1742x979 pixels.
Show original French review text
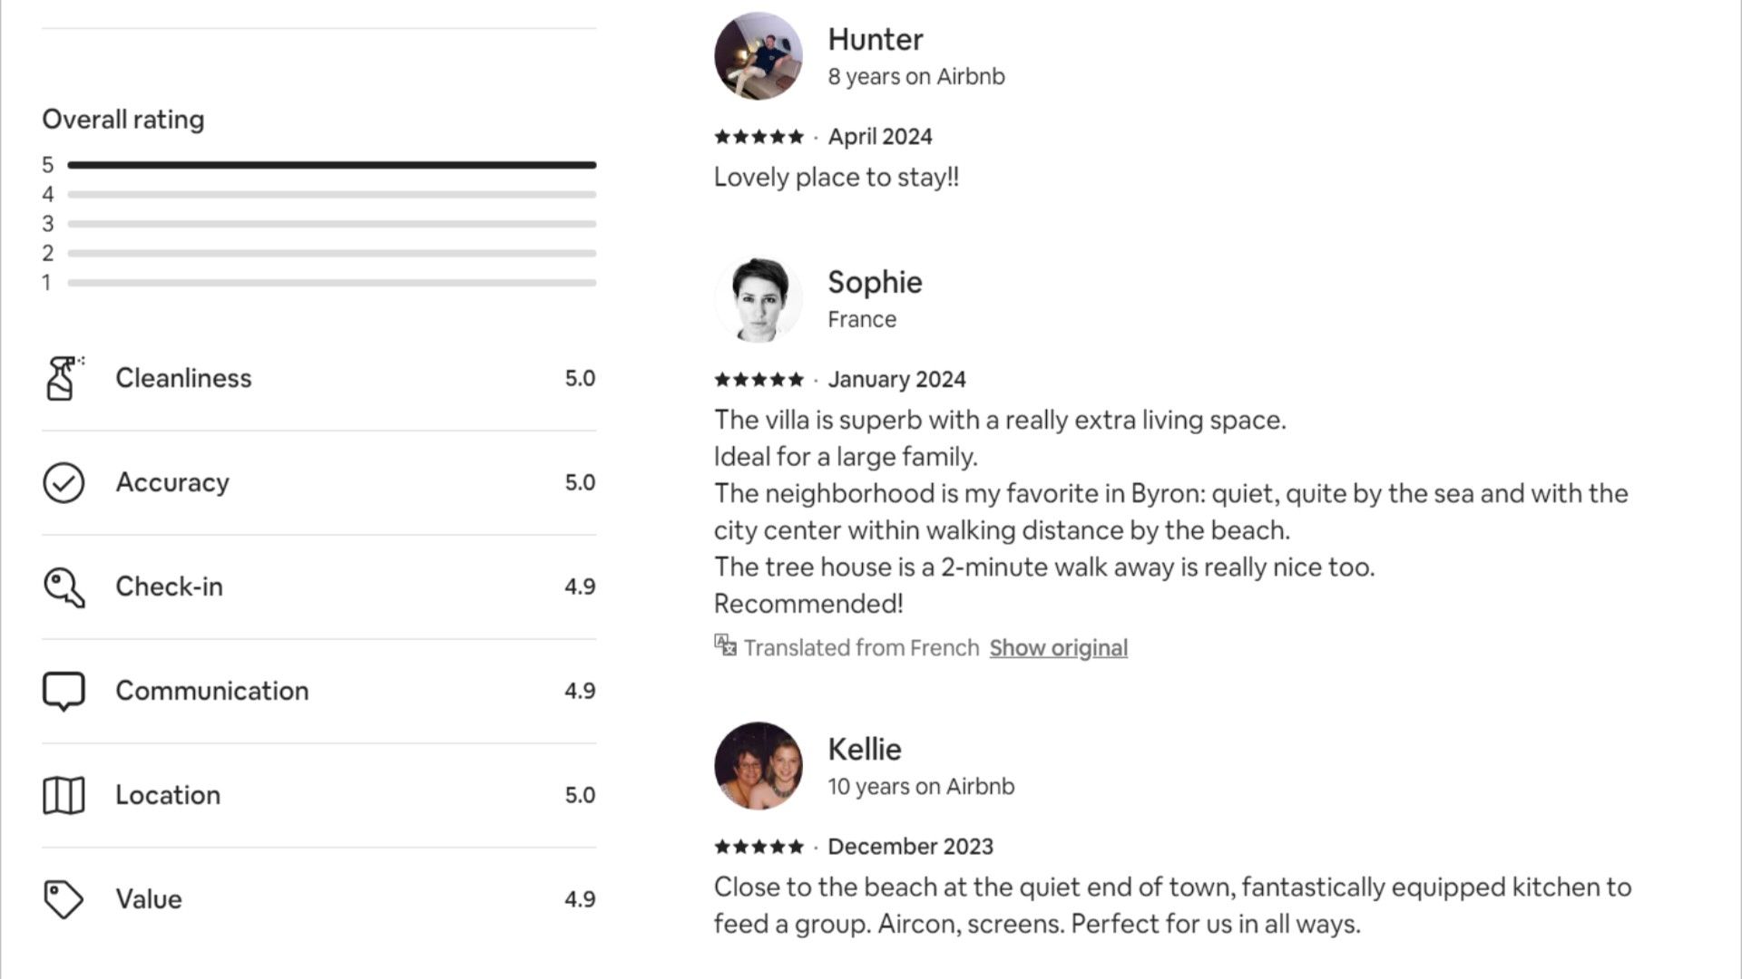[1058, 648]
